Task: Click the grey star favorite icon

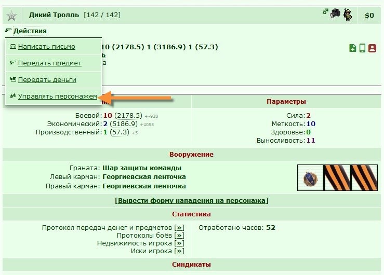Action: point(11,16)
